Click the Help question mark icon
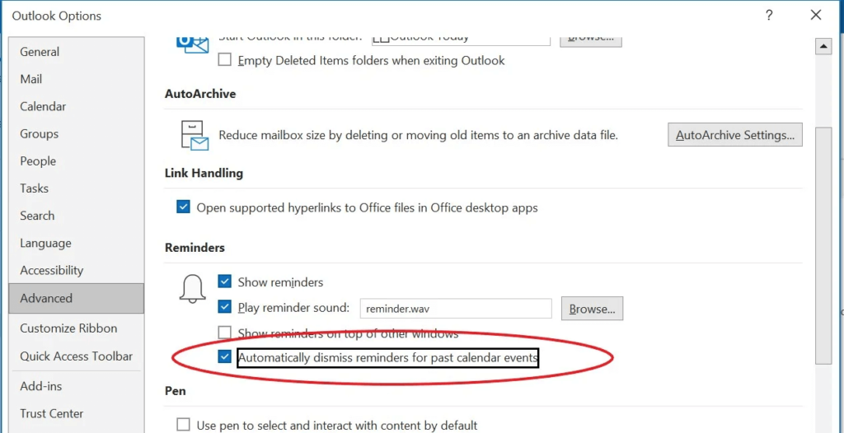 click(769, 15)
